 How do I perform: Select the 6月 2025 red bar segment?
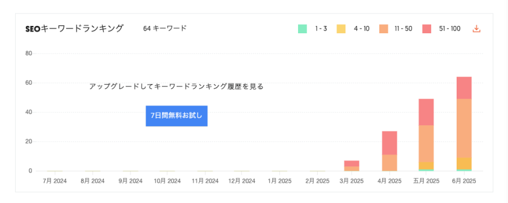tap(464, 88)
